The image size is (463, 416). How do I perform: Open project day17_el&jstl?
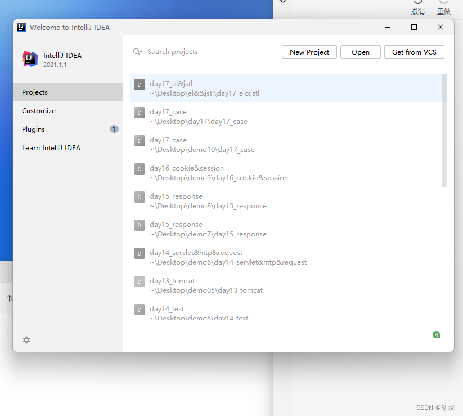tap(286, 88)
